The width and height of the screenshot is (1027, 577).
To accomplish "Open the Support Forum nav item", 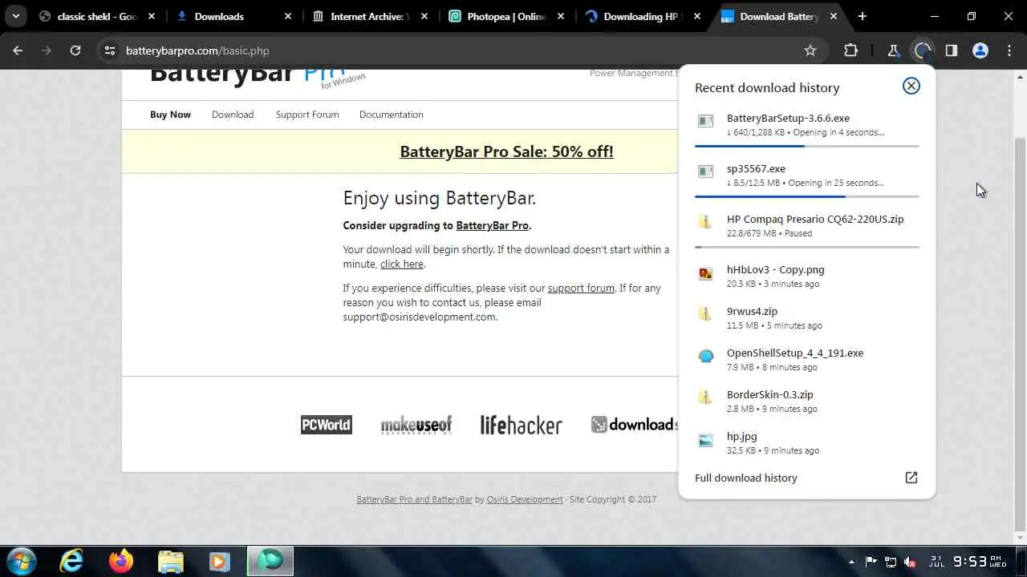I will click(307, 115).
